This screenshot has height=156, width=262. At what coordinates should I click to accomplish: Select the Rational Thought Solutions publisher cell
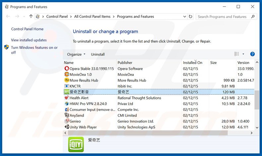click(139, 98)
